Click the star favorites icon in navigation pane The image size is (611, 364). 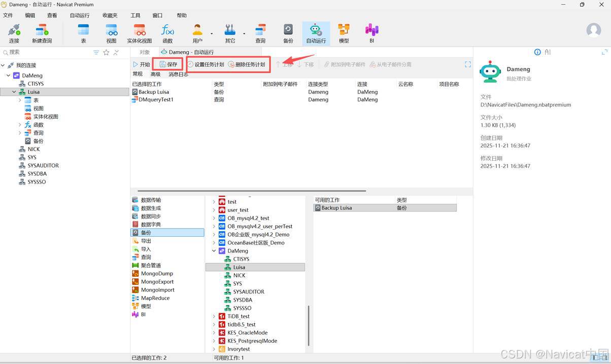(x=106, y=52)
